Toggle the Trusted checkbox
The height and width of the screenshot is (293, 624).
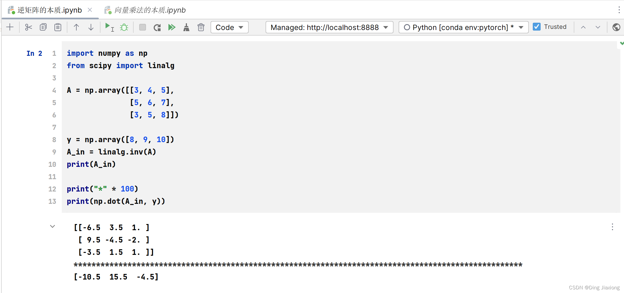coord(537,27)
